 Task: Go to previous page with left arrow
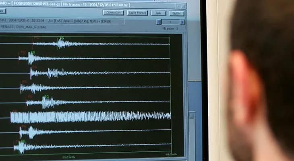click(x=159, y=22)
